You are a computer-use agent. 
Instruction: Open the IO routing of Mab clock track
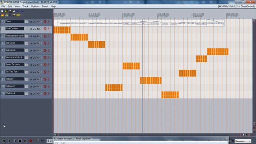[x=31, y=50]
